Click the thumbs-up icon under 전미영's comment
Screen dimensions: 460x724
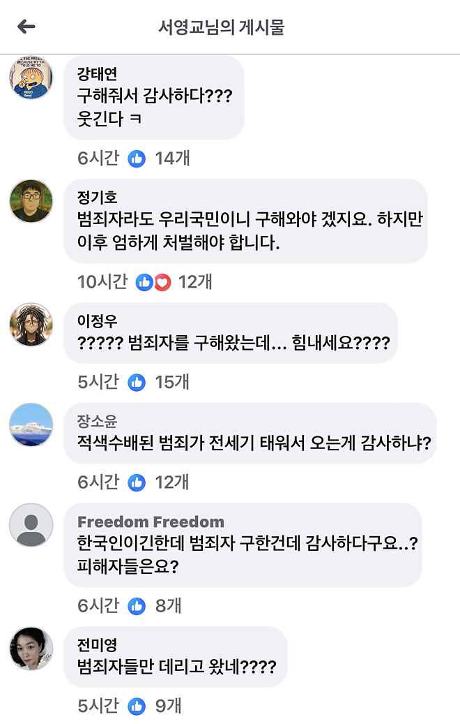[137, 706]
